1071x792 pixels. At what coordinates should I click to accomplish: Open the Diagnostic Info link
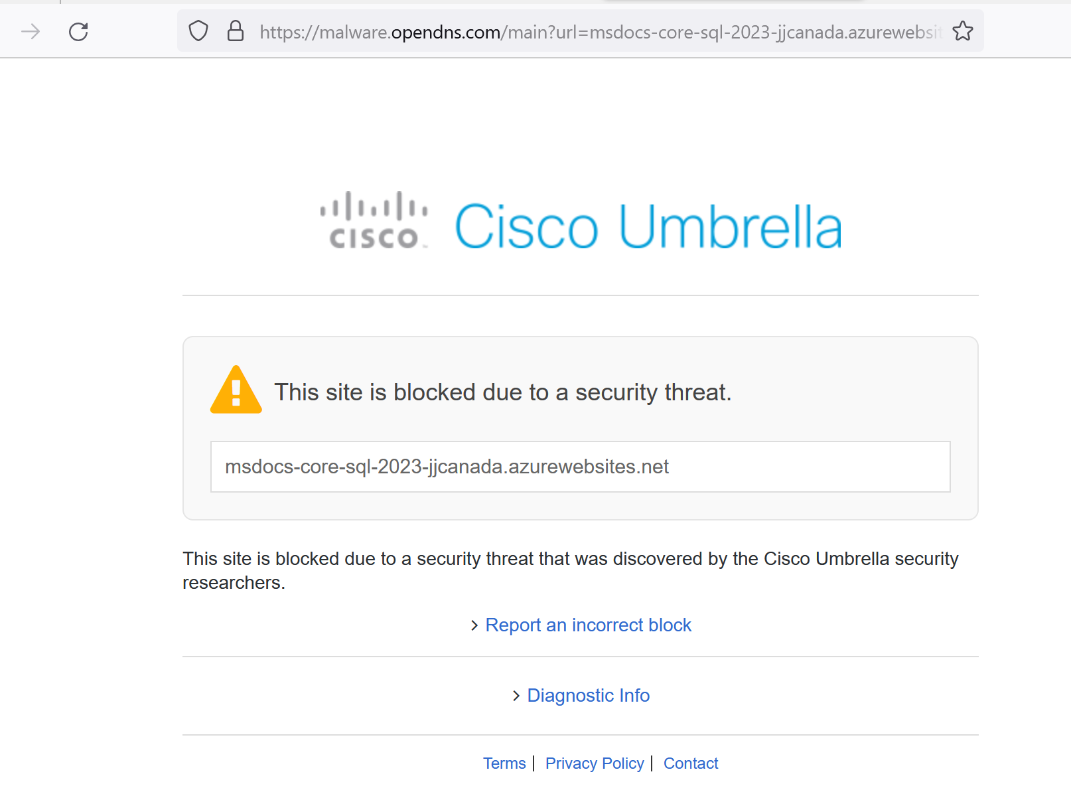(x=588, y=696)
